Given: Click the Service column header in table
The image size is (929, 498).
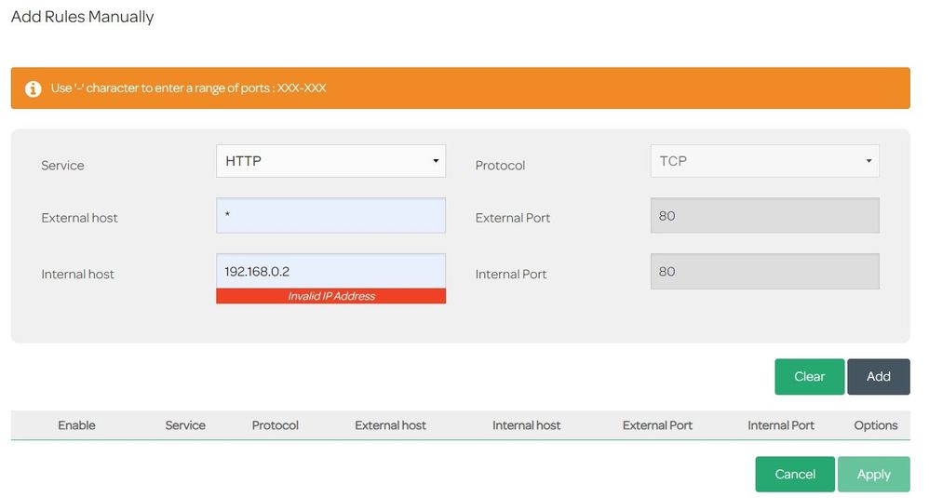Looking at the screenshot, I should (x=185, y=425).
